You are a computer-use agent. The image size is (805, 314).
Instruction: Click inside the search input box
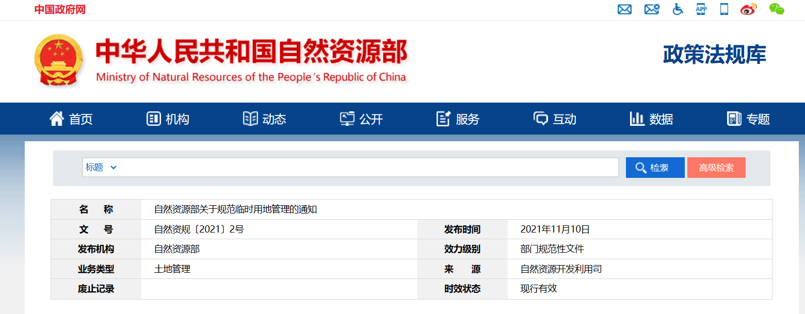(361, 167)
